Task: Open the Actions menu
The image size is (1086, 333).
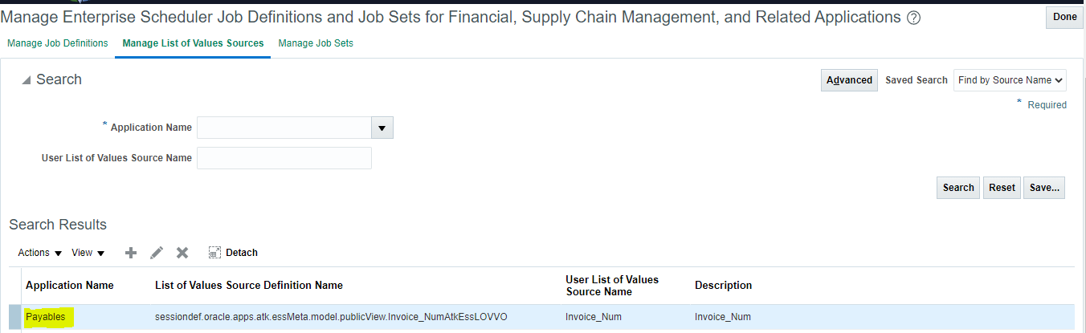Action: pyautogui.click(x=40, y=253)
